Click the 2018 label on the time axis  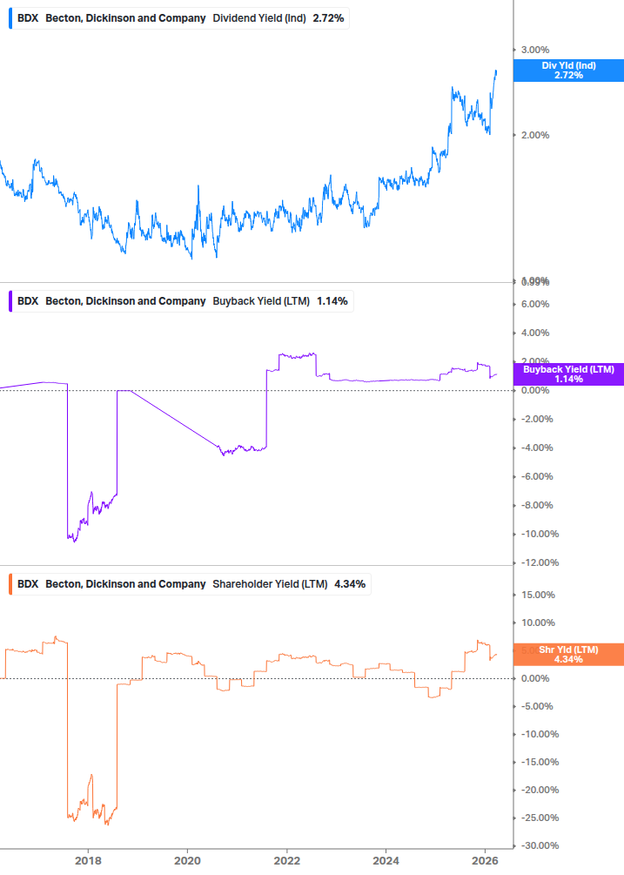pyautogui.click(x=88, y=860)
